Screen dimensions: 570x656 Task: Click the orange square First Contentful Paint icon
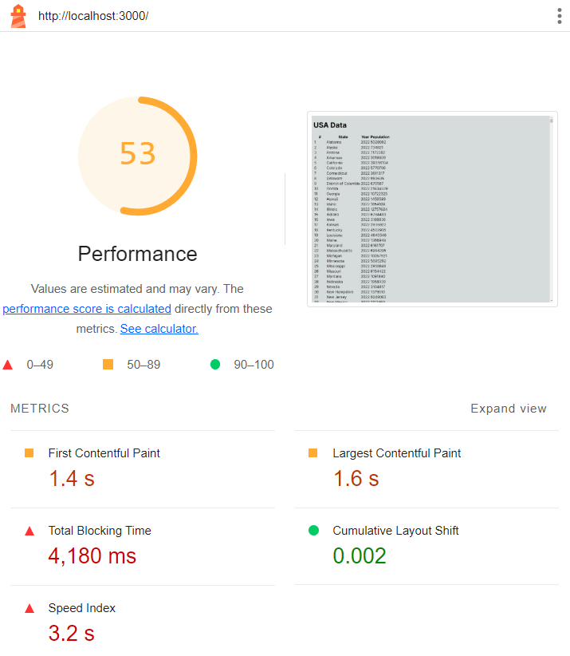pos(29,452)
